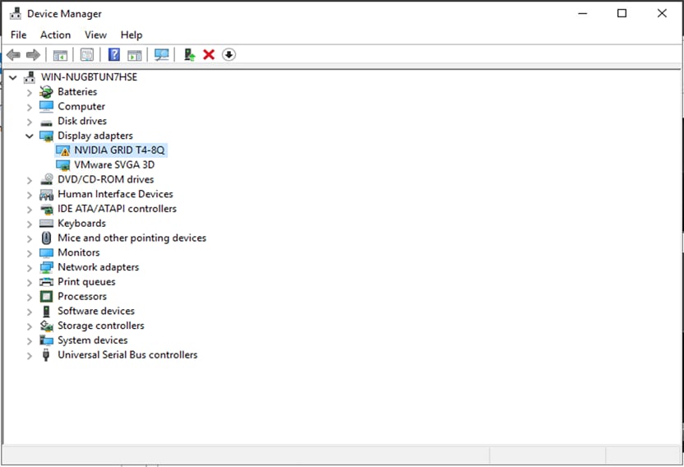684x467 pixels.
Task: Toggle the Action pane toolbar icon
Action: pyautogui.click(x=135, y=55)
